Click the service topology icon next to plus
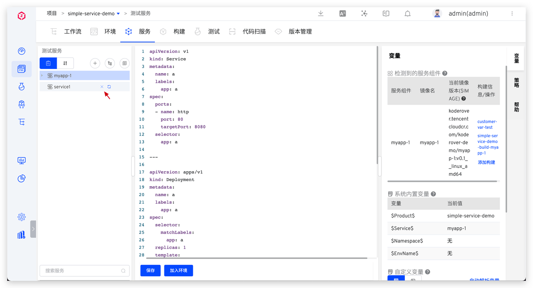This screenshot has width=533, height=288. 110,63
